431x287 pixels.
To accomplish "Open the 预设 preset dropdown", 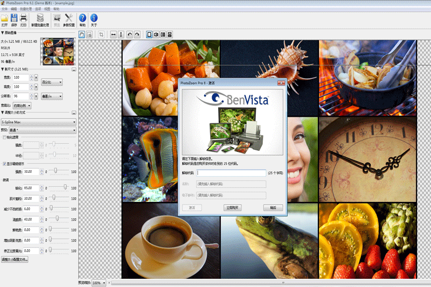I will click(x=43, y=130).
